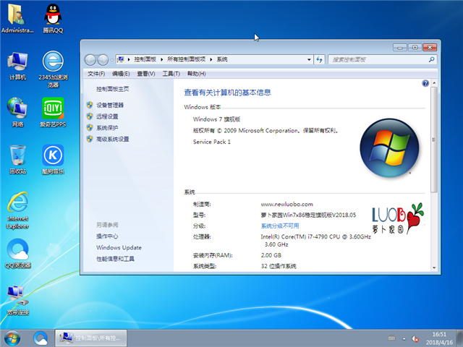Image resolution: width=463 pixels, height=347 pixels.
Task: Click the help question mark icon
Action: 425,83
